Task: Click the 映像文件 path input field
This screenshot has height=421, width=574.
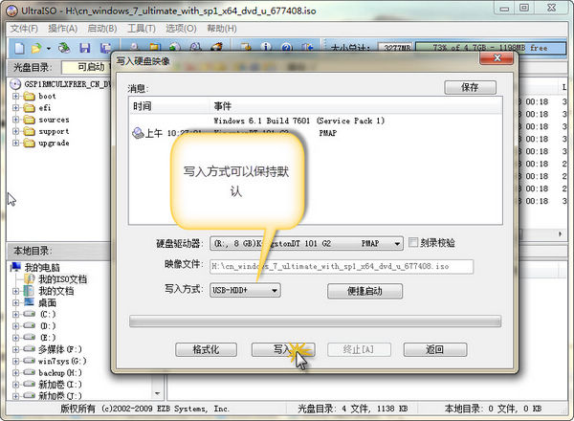Action: [342, 267]
